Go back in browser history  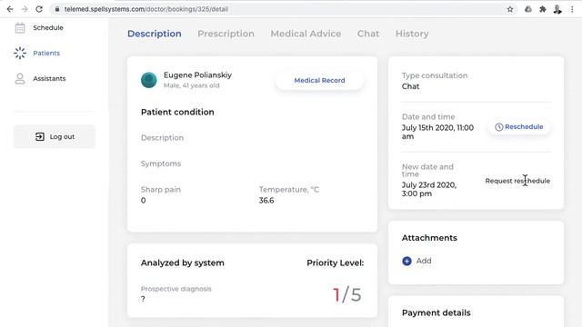click(x=10, y=9)
